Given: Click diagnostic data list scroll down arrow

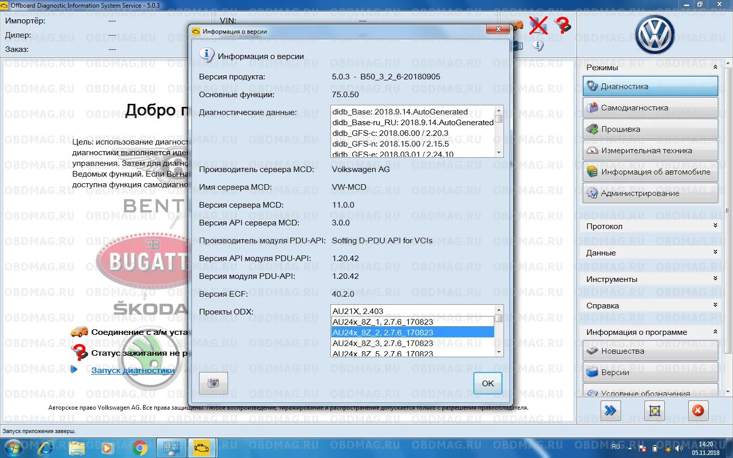Looking at the screenshot, I should coord(499,153).
